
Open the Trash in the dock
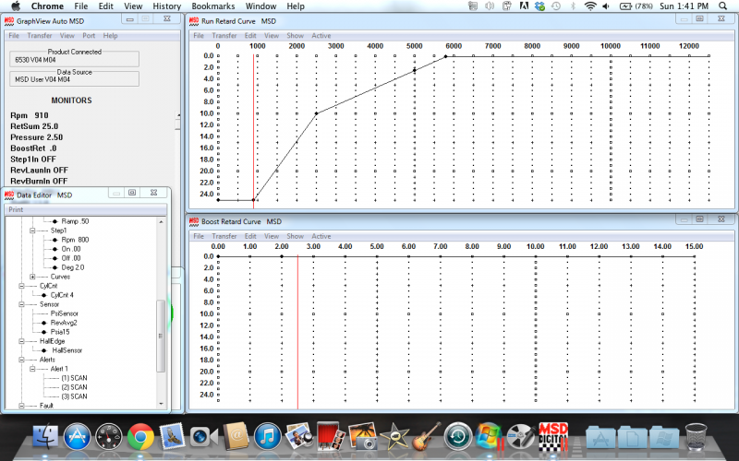[x=696, y=436]
